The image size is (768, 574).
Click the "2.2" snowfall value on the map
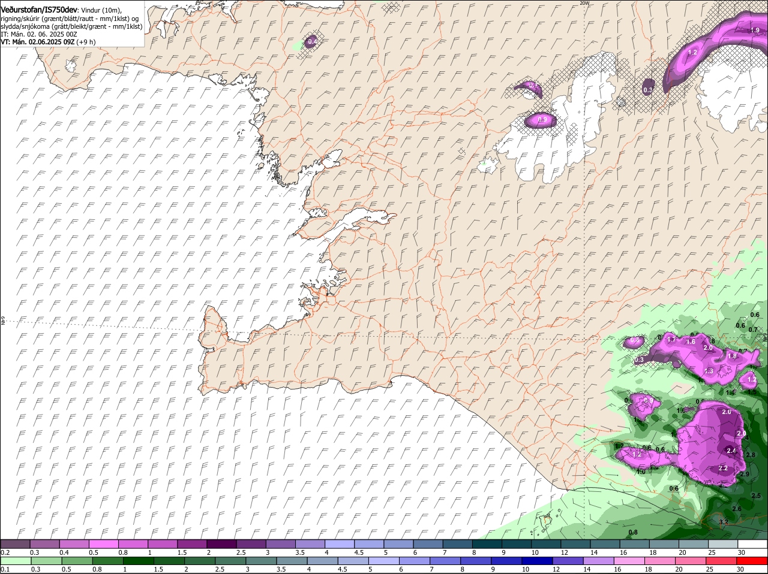click(723, 468)
